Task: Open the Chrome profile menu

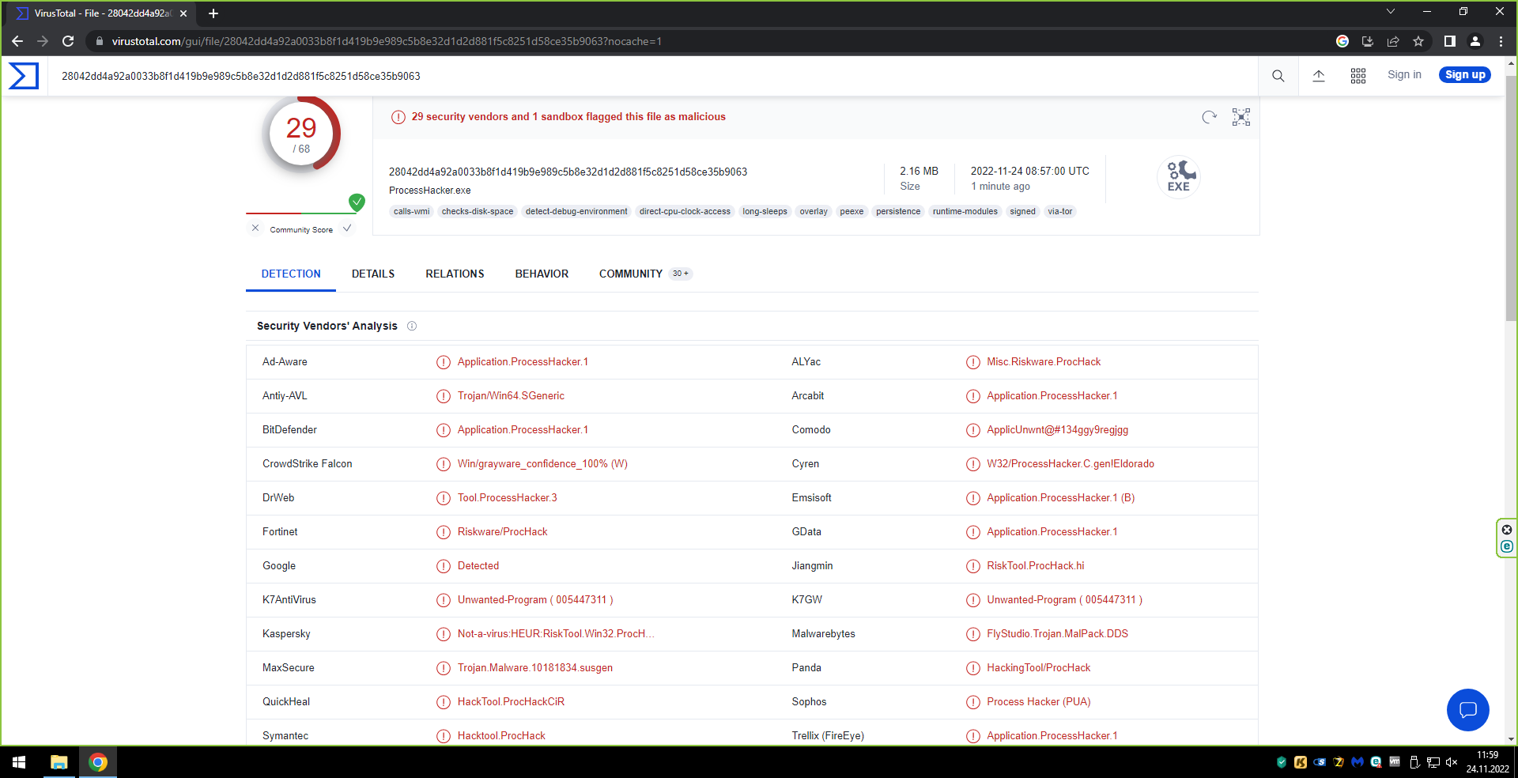Action: pyautogui.click(x=1475, y=41)
